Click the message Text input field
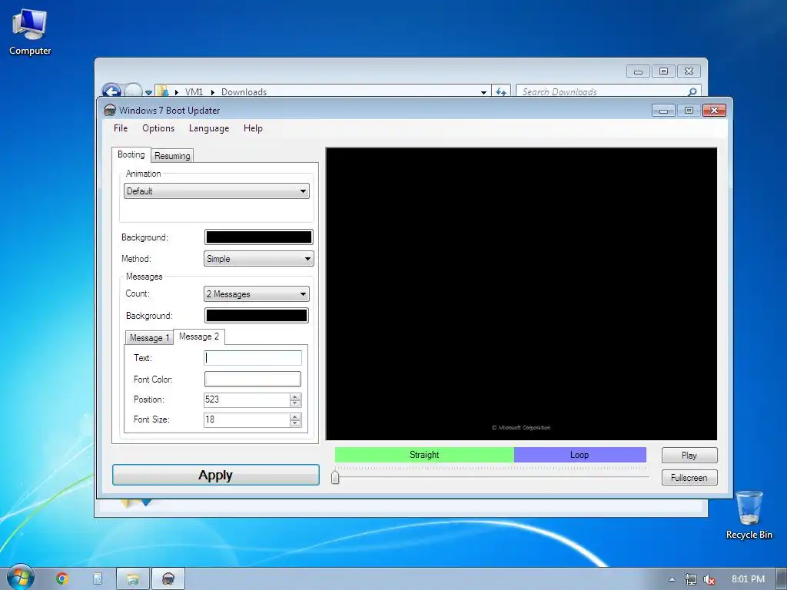 pyautogui.click(x=252, y=358)
